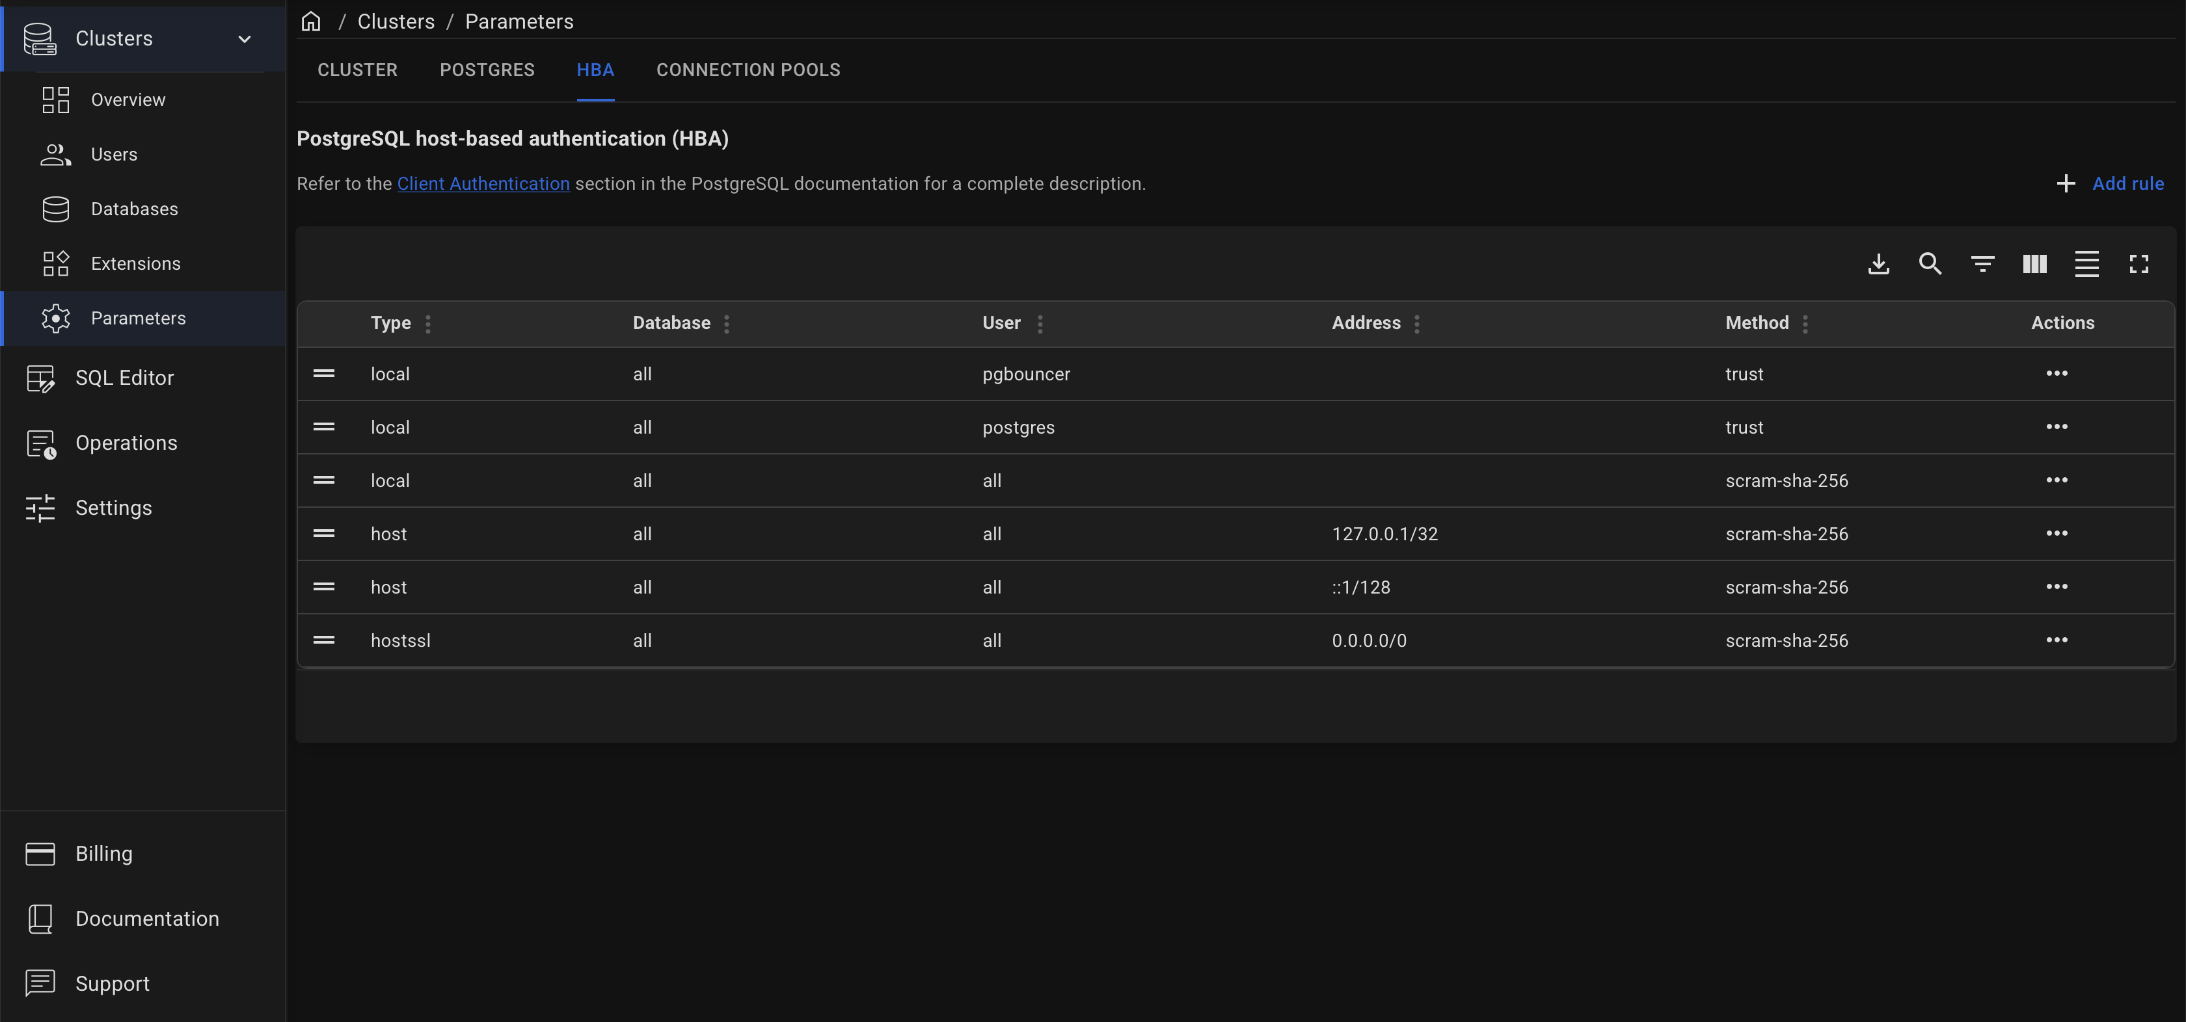Click drag handle of pgbouncer row
This screenshot has height=1022, width=2186.
[x=324, y=374]
